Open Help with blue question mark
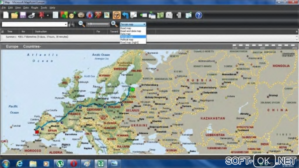The image size is (299, 168). 198,15
